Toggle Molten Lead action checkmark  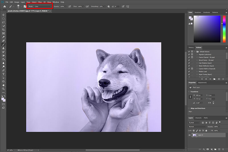189,71
